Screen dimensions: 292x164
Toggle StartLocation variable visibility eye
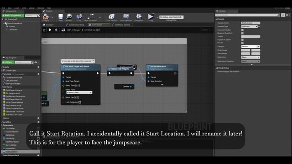tap(38, 152)
